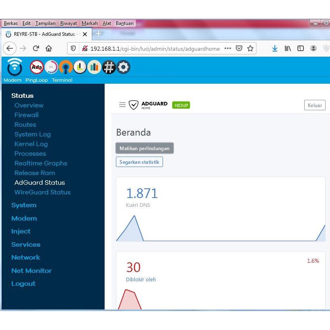Open the Markah menu
Screen dimensions: 330x330
pyautogui.click(x=89, y=23)
